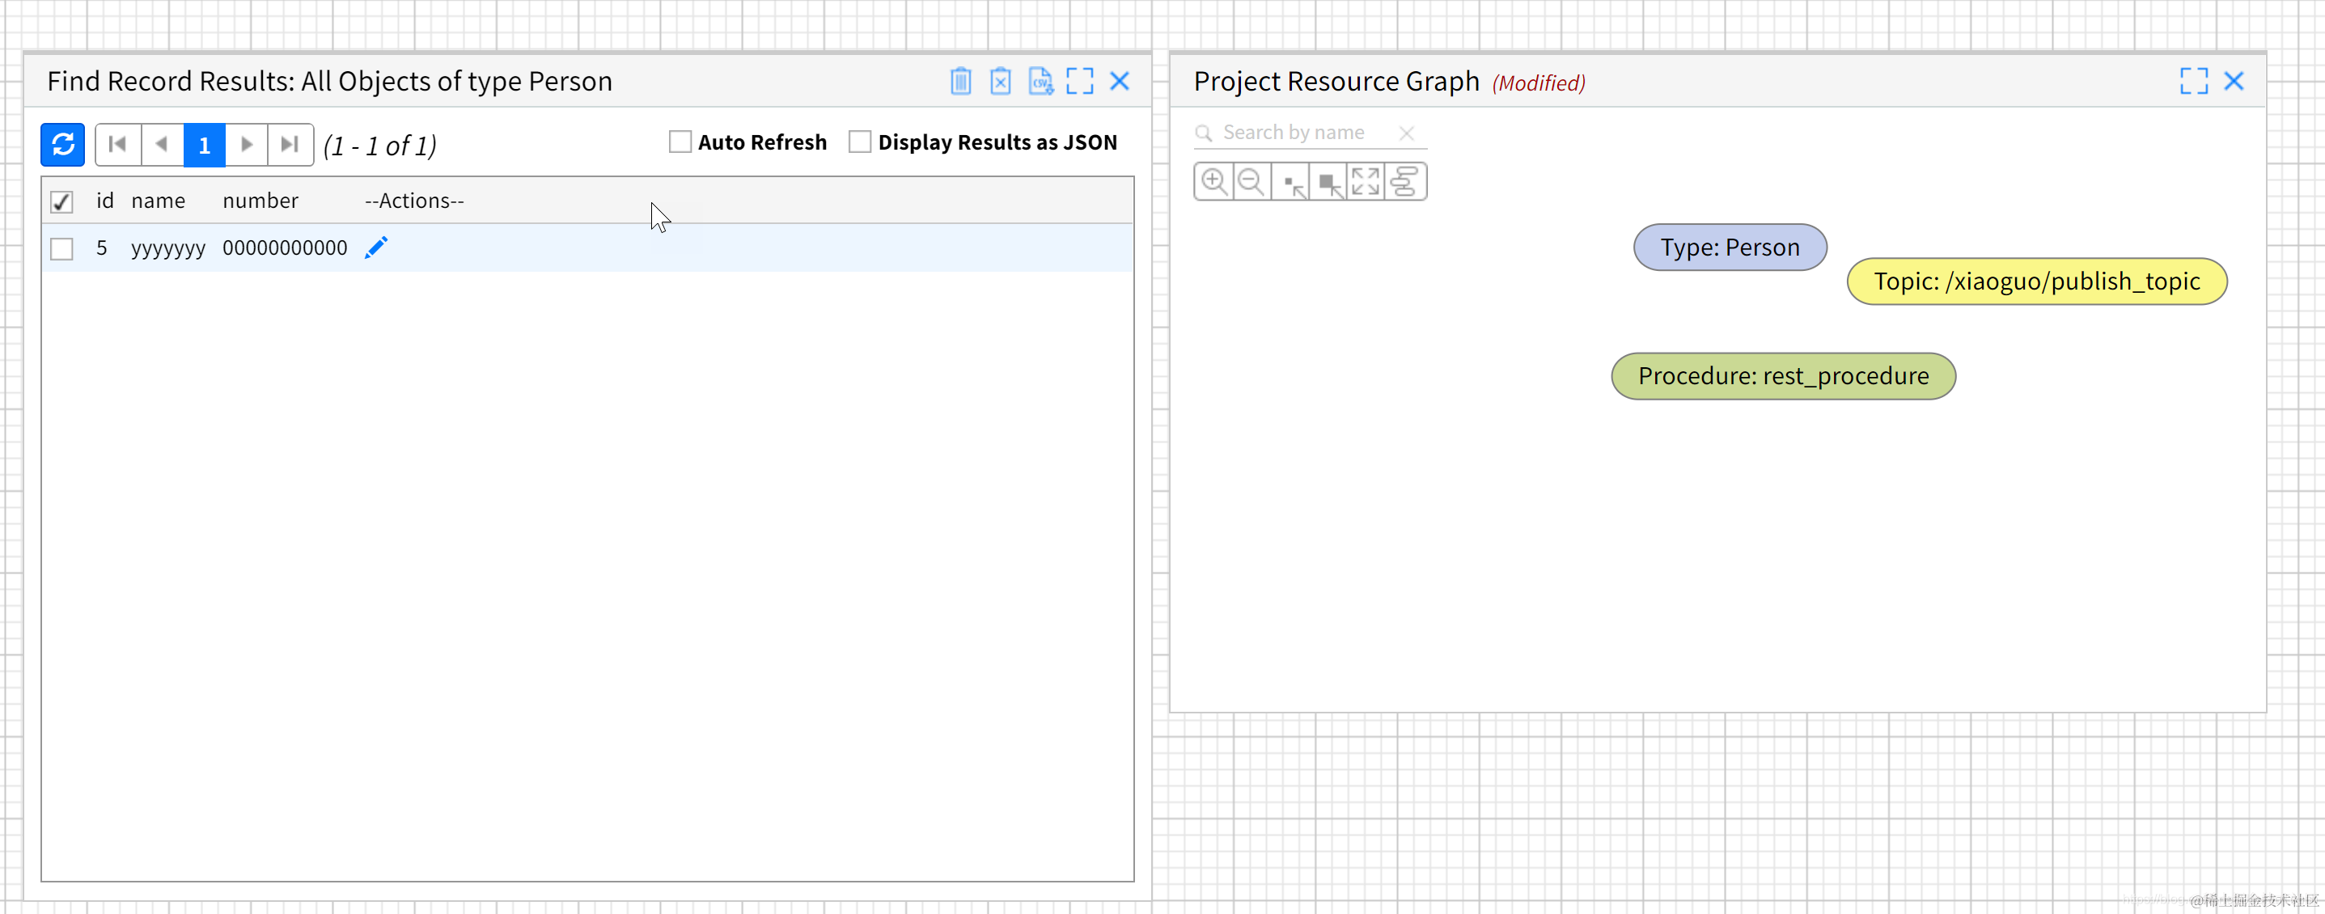Export results to CSV file
Image resolution: width=2325 pixels, height=914 pixels.
click(x=1040, y=81)
